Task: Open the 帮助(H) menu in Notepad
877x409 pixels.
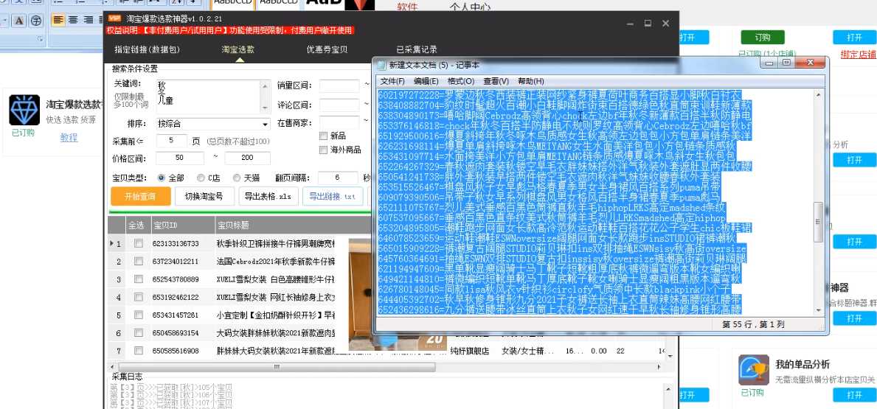Action: point(530,81)
